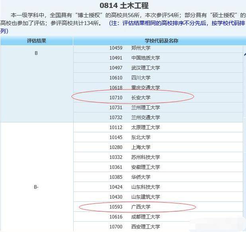
Task: Select the 学校代码及名称 column header
Action: (x=159, y=41)
